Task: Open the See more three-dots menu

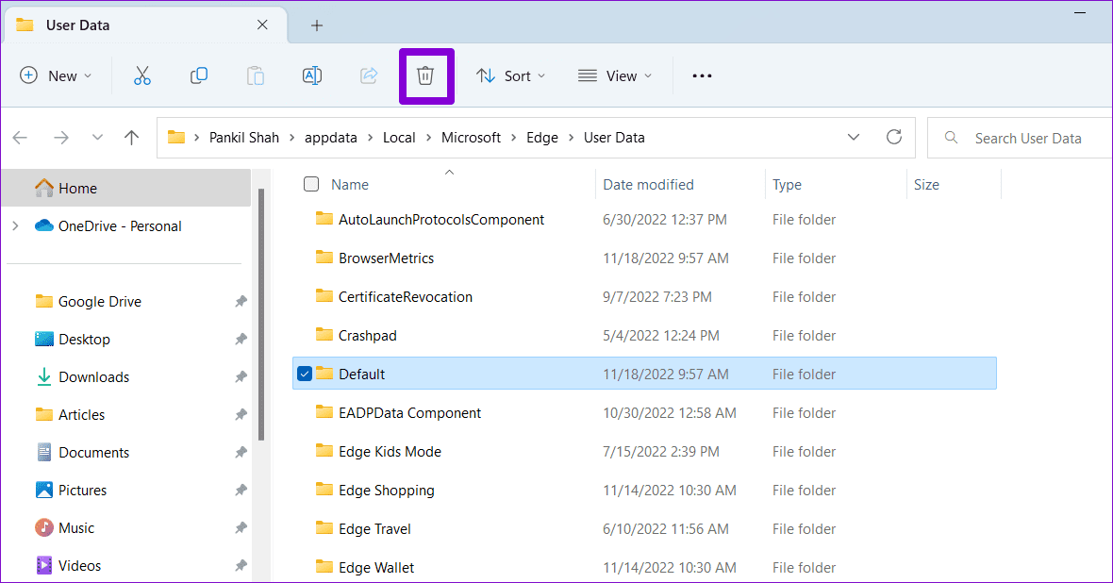Action: [702, 75]
